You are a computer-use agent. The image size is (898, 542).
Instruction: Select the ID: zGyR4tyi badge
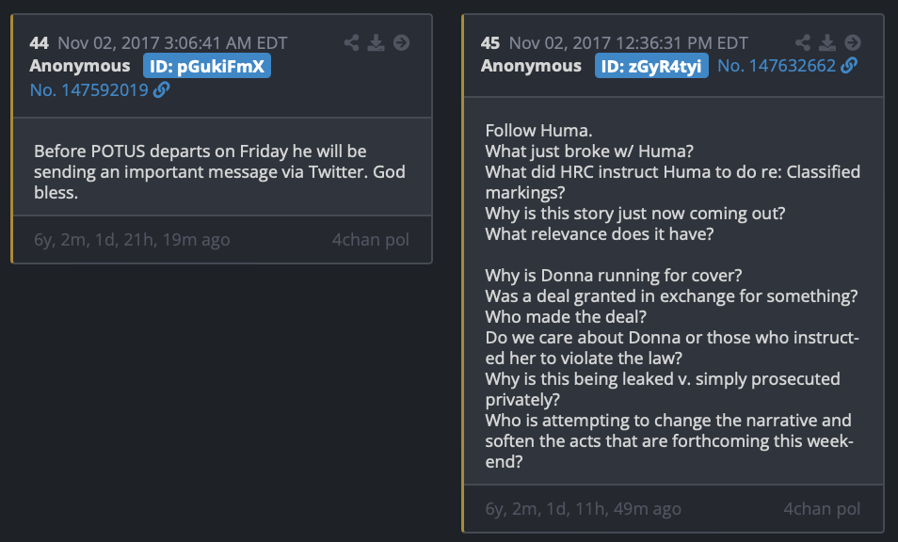(651, 66)
